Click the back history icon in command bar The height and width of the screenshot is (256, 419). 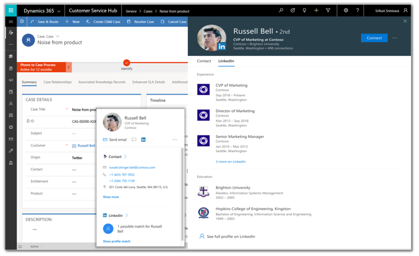[x=22, y=22]
